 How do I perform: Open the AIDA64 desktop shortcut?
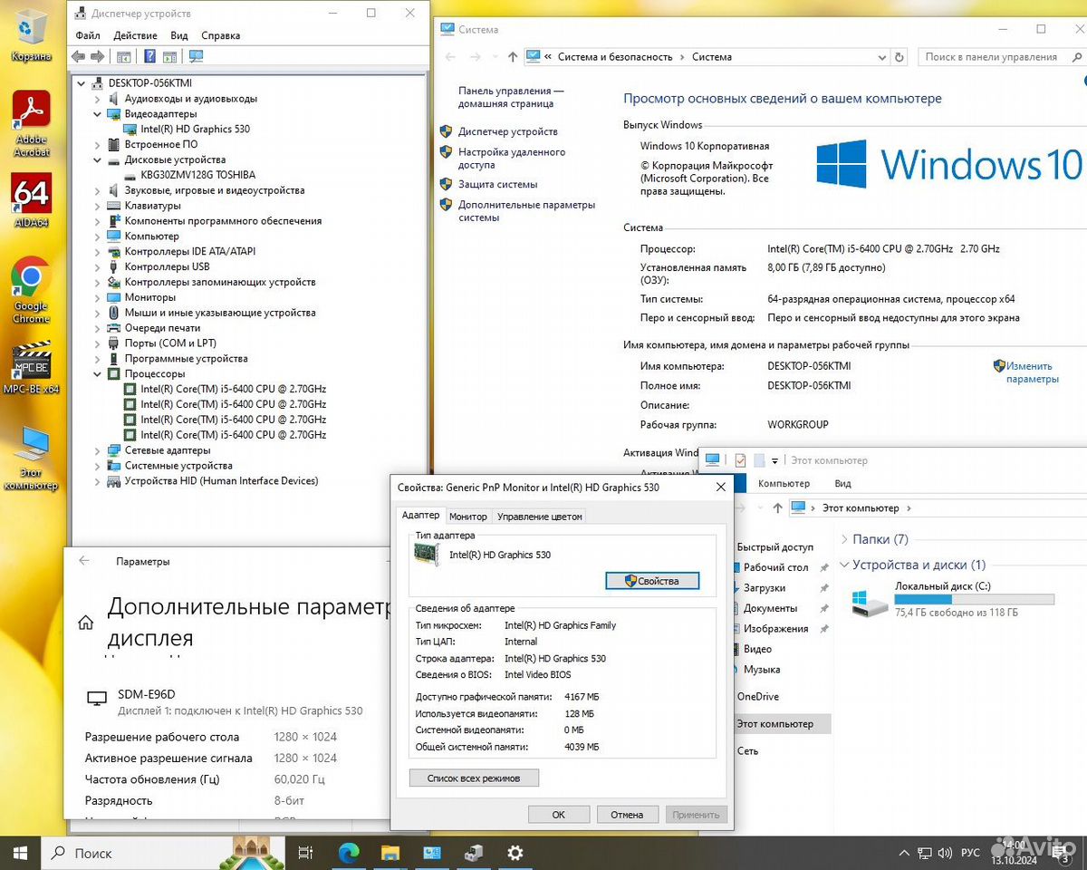click(32, 199)
